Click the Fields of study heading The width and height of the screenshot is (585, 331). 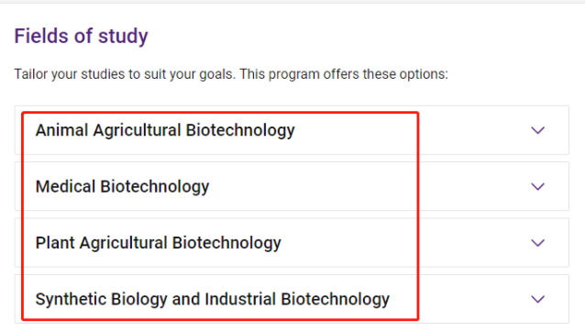[x=81, y=36]
